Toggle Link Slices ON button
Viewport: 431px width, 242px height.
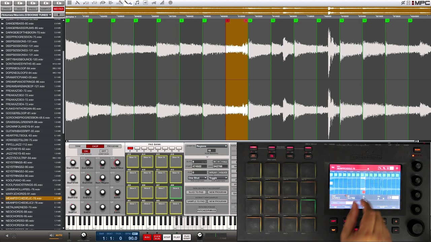pyautogui.click(x=86, y=151)
